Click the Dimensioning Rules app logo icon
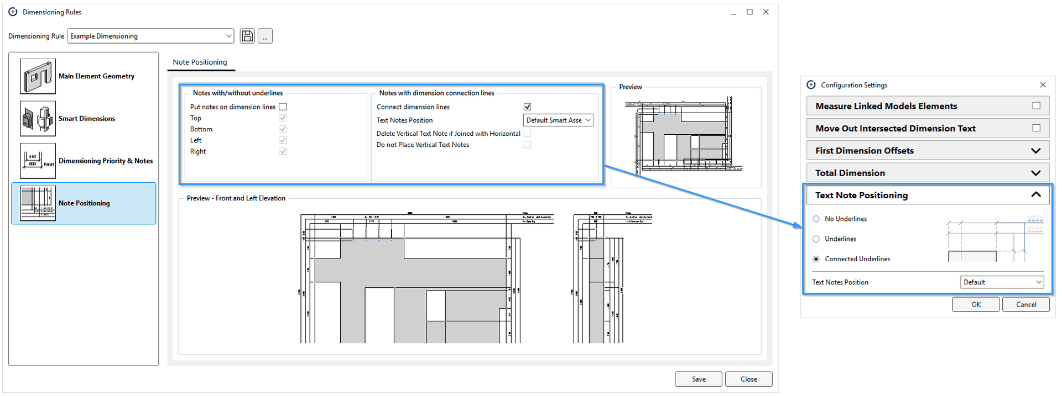 coord(13,12)
